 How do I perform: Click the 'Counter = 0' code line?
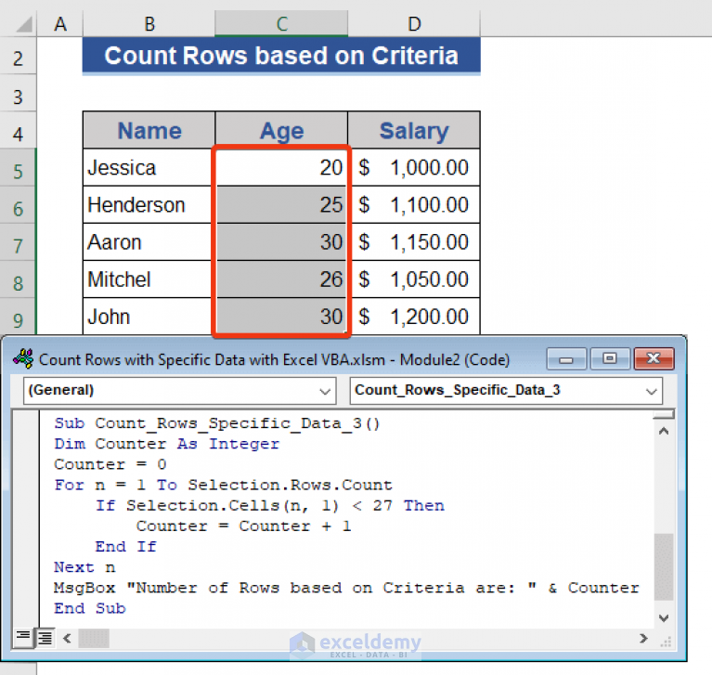[110, 464]
